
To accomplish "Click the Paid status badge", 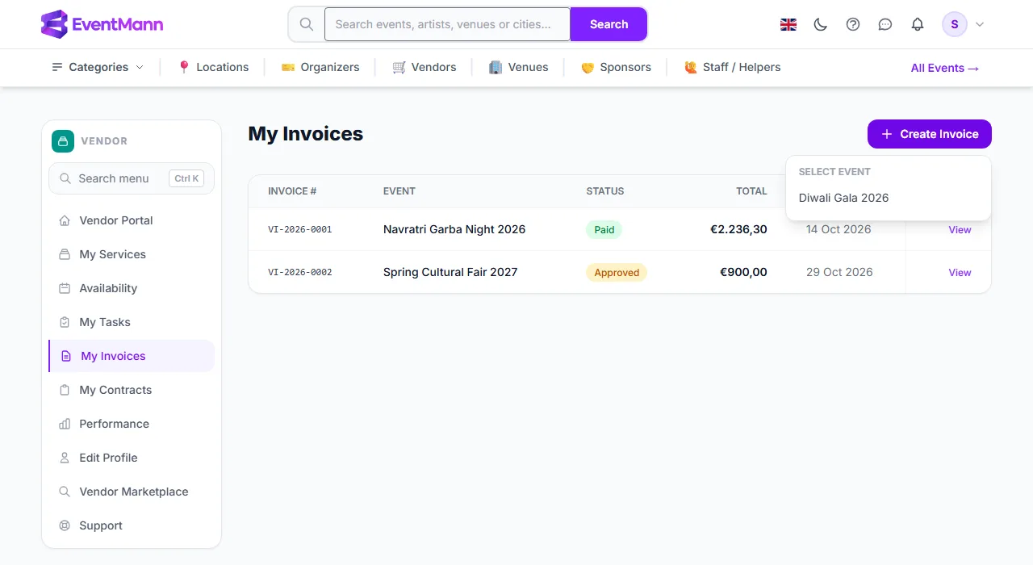I will pos(604,230).
